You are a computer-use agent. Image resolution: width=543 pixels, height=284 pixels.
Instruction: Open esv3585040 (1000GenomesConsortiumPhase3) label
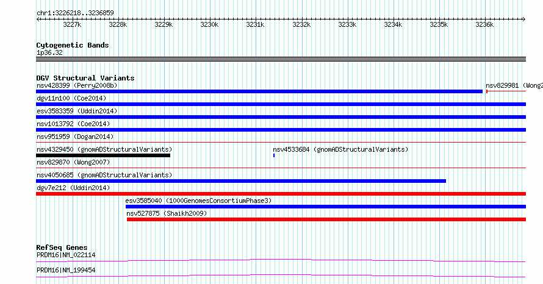point(198,201)
